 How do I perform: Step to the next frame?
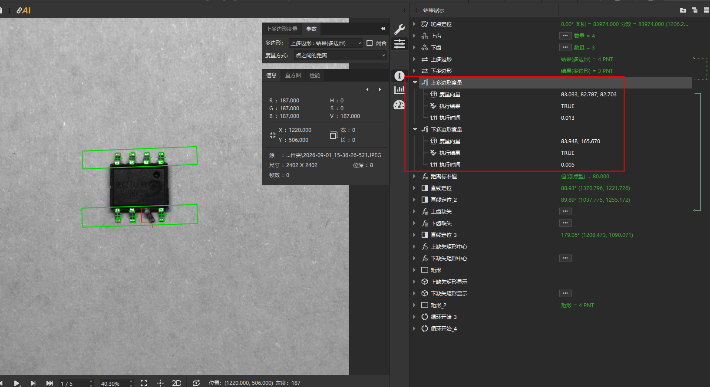(33, 383)
